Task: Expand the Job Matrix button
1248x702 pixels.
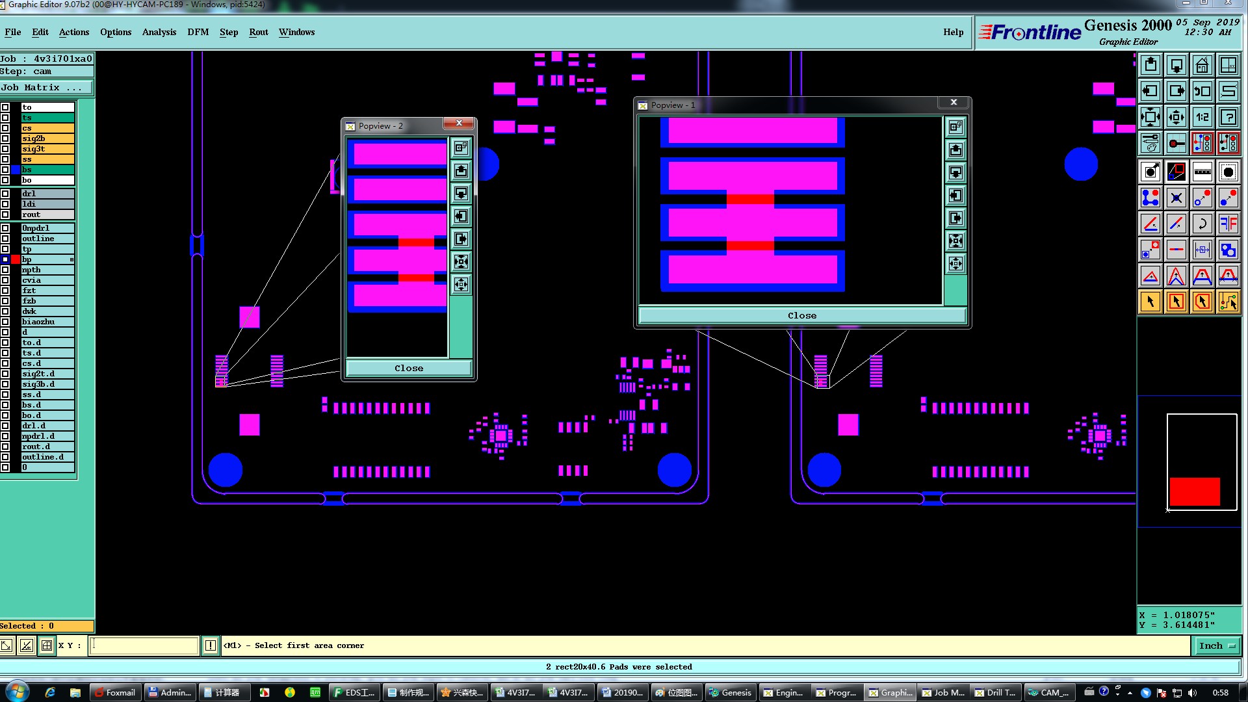Action: tap(45, 87)
